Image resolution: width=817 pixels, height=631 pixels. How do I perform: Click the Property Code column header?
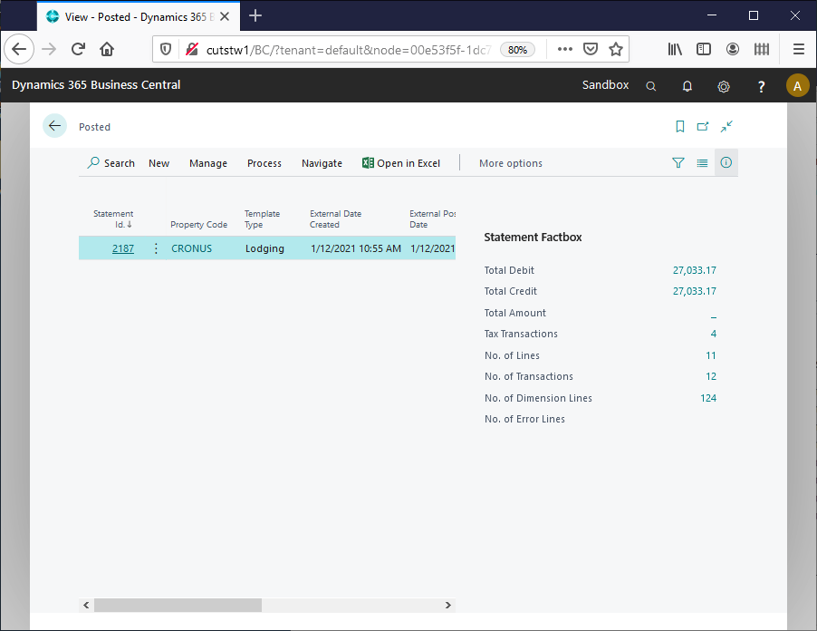pyautogui.click(x=199, y=224)
